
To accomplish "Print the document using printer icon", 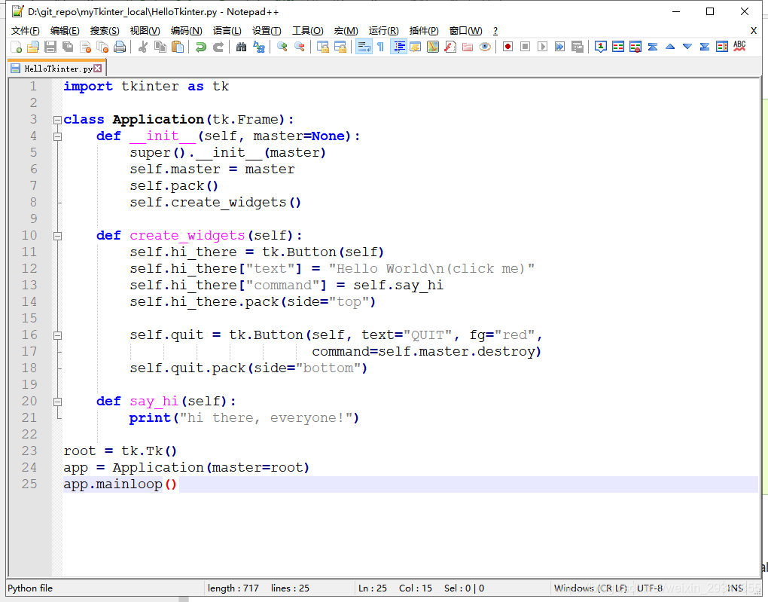I will click(x=120, y=47).
